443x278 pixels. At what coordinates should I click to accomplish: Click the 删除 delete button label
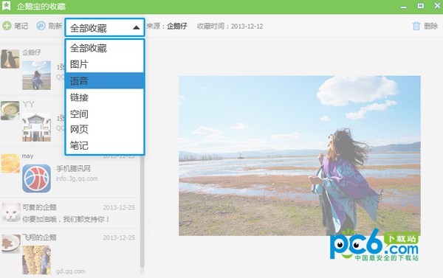pyautogui.click(x=431, y=27)
